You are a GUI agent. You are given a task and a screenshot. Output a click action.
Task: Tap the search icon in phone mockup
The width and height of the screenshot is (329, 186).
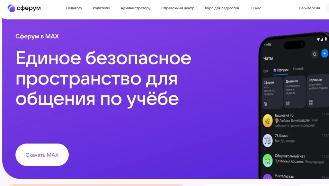(x=315, y=54)
